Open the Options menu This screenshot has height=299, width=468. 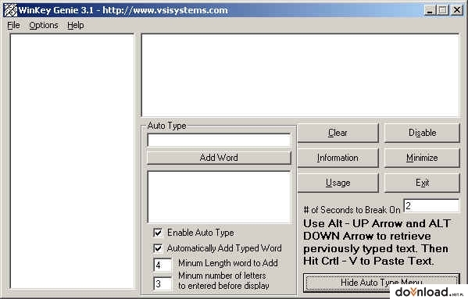(44, 25)
